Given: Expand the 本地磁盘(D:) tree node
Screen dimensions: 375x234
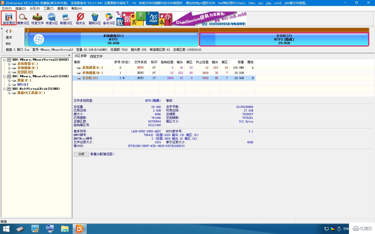Looking at the screenshot, I should tap(9, 68).
